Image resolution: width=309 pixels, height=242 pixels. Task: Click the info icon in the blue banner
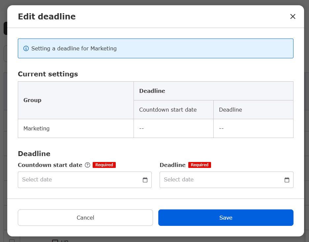pos(26,48)
